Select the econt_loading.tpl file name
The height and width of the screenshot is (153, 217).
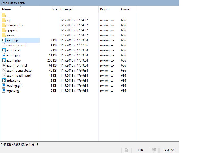19,76
